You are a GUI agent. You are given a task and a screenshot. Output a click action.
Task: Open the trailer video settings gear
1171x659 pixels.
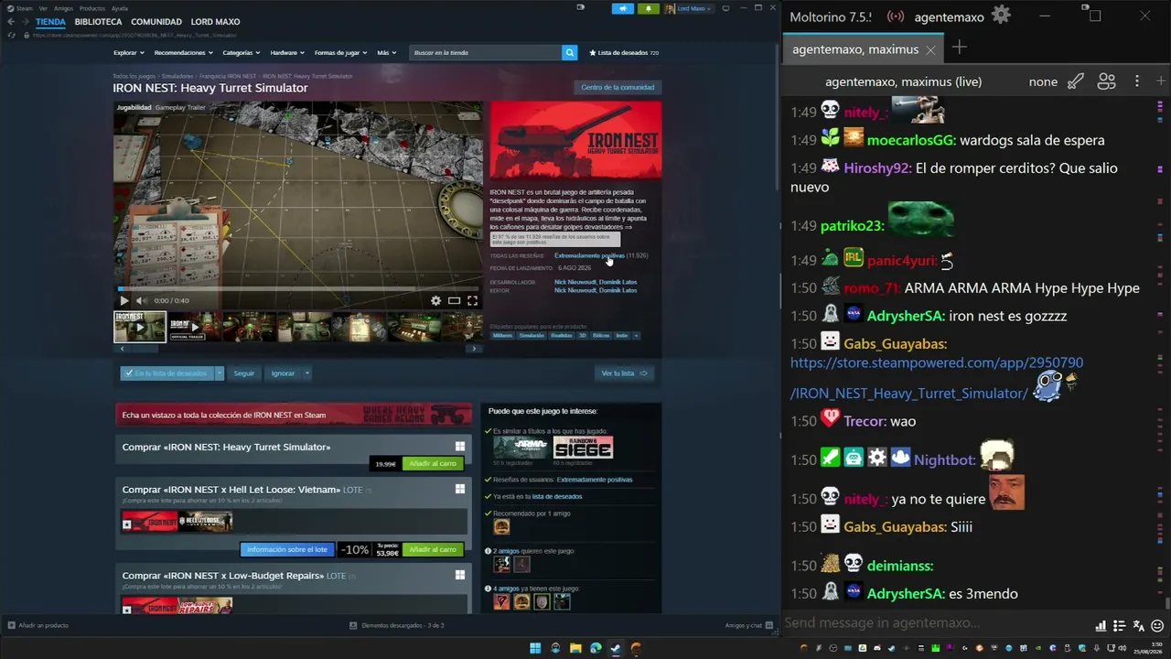pyautogui.click(x=435, y=300)
